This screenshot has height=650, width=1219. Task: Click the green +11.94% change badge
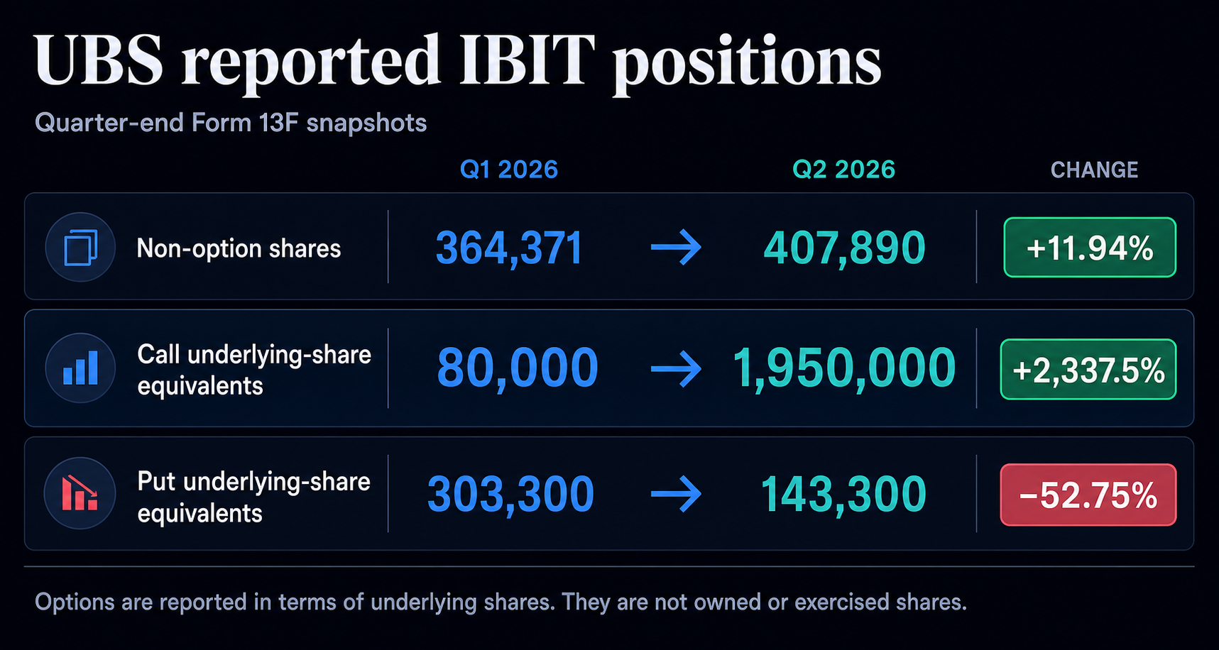(1090, 248)
